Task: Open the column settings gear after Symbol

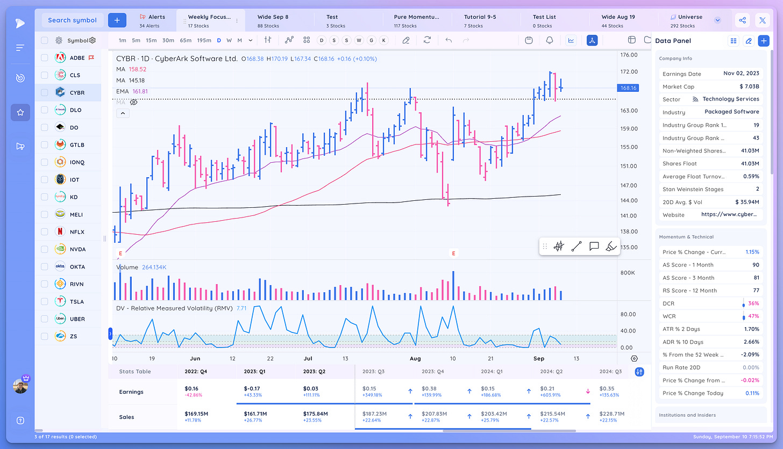Action: pyautogui.click(x=92, y=40)
